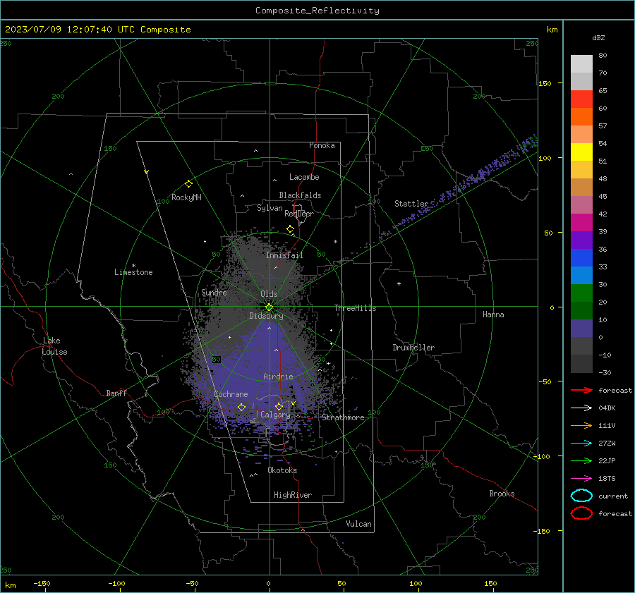The width and height of the screenshot is (635, 593).
Task: Click the Vulcan label
Action: (358, 524)
